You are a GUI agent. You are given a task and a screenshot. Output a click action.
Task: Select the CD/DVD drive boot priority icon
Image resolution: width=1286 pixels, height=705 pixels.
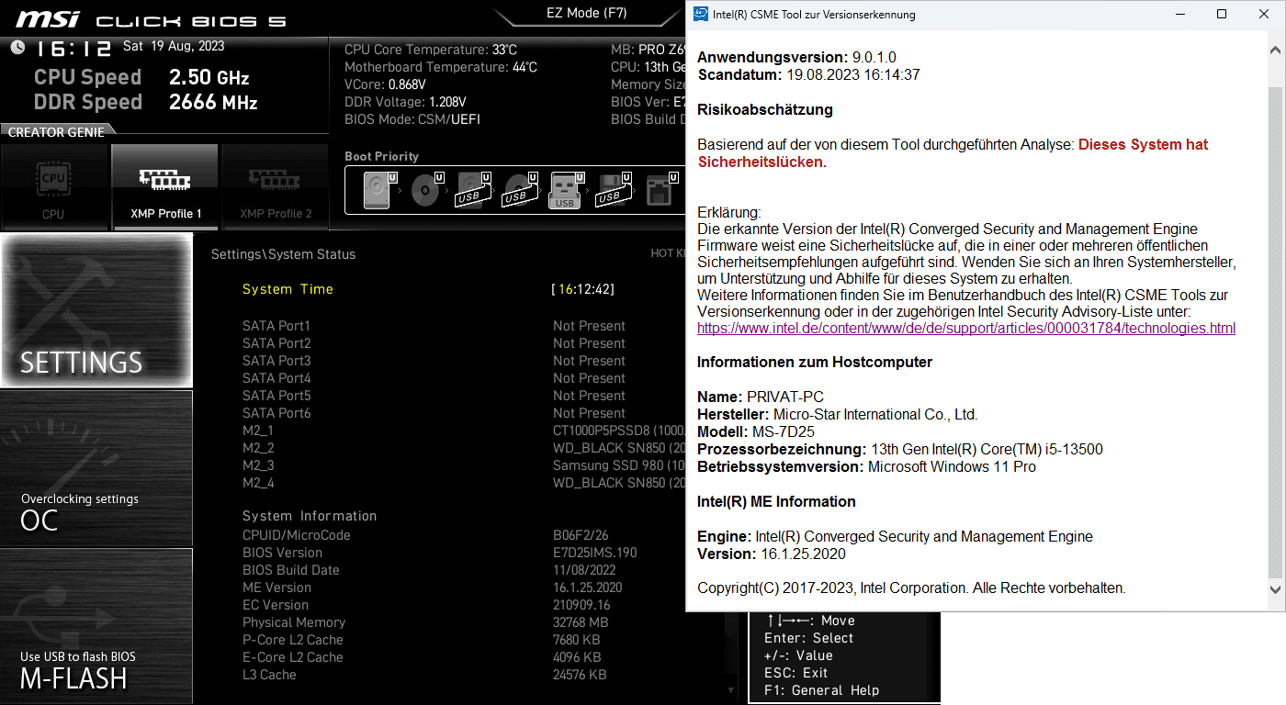pos(425,190)
